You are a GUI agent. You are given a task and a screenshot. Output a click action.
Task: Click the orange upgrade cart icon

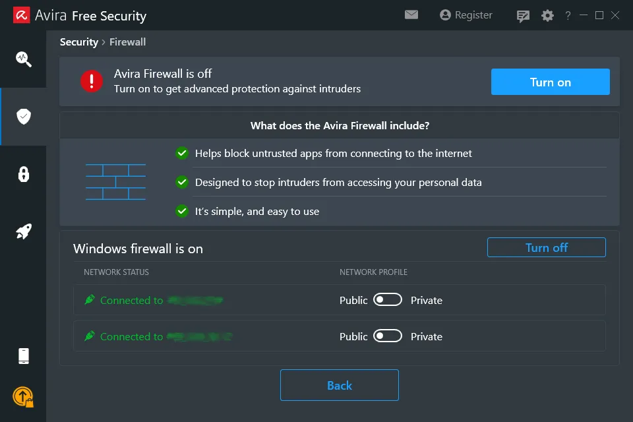pyautogui.click(x=22, y=398)
